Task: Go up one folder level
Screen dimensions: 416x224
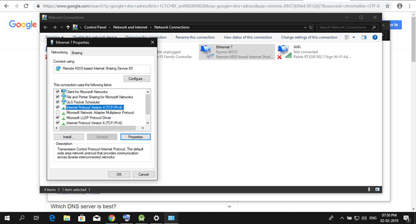Action: [68, 27]
